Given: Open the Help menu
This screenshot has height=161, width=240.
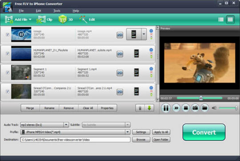Looking at the screenshot, I should (76, 11).
